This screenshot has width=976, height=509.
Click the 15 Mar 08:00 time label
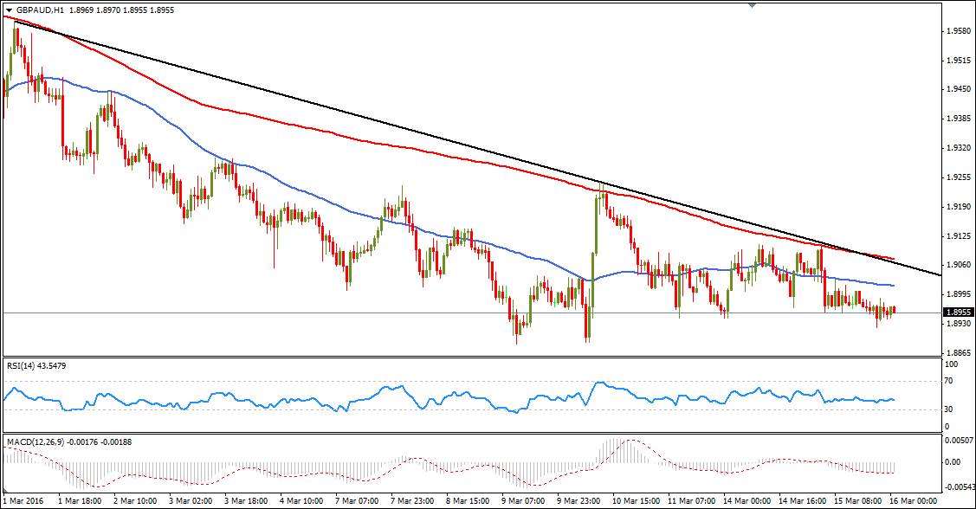click(x=857, y=501)
